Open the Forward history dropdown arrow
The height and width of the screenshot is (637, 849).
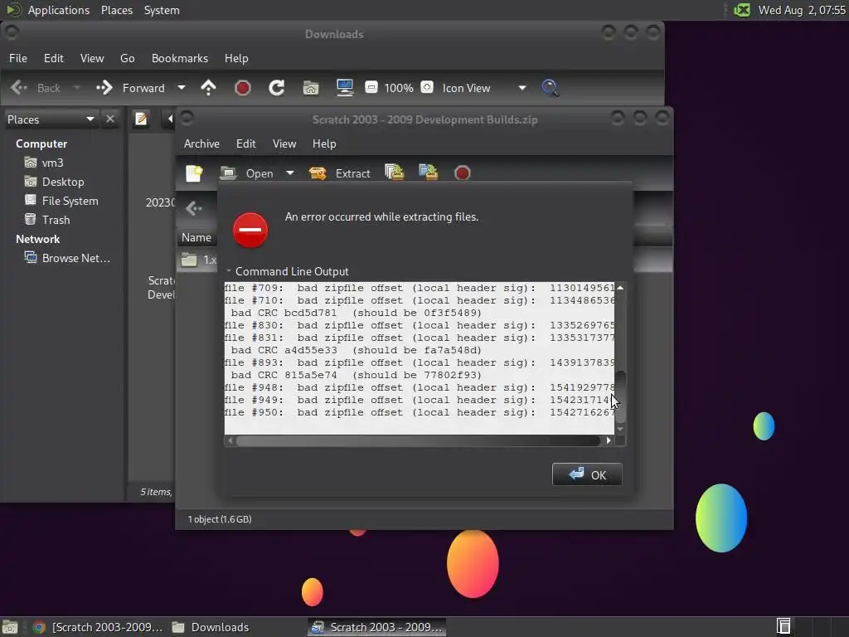coord(182,88)
